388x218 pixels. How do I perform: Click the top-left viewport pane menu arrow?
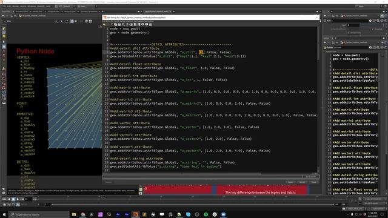(141, 12)
